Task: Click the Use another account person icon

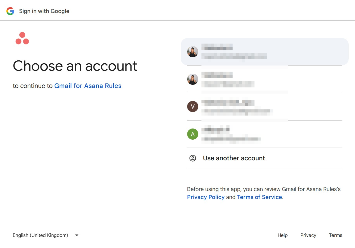Action: tap(193, 158)
